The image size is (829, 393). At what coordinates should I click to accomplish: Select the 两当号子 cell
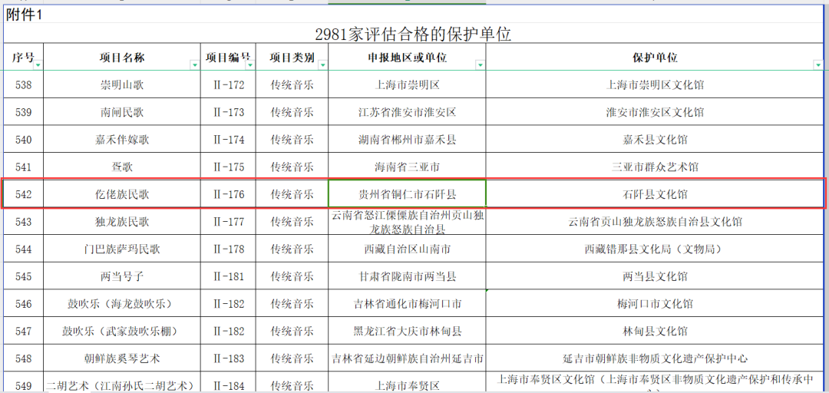(121, 276)
